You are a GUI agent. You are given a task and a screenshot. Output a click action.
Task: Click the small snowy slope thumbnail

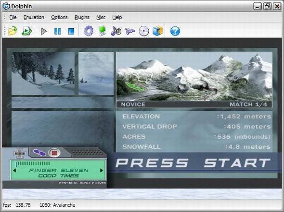coord(96,73)
